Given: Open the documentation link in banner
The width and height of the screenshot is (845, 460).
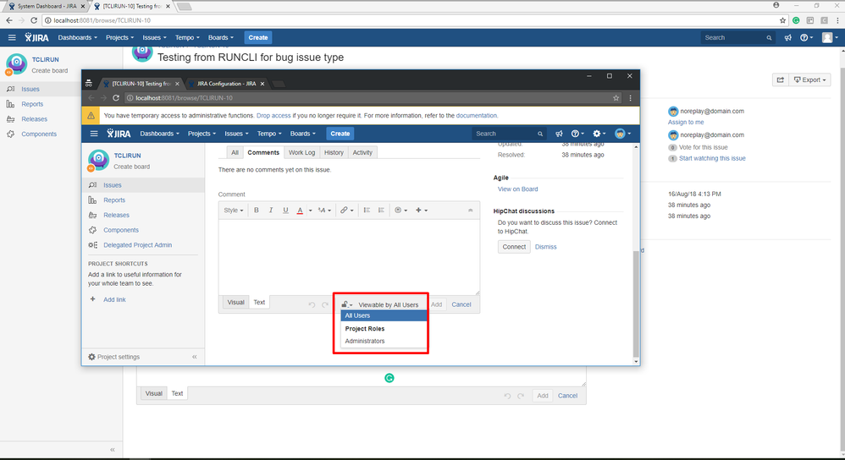Looking at the screenshot, I should pos(477,116).
